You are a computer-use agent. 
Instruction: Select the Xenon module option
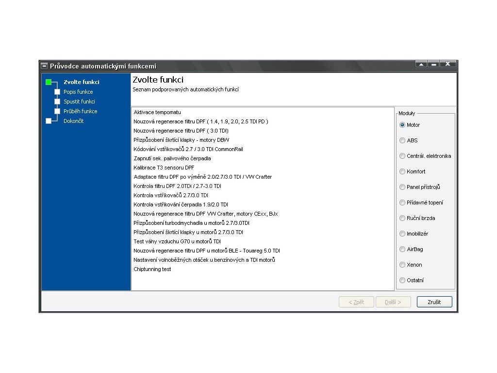(402, 265)
